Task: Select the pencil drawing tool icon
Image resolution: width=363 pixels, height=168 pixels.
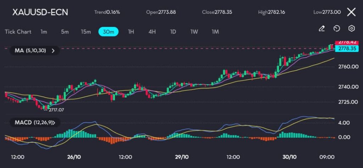Action: tap(322, 29)
